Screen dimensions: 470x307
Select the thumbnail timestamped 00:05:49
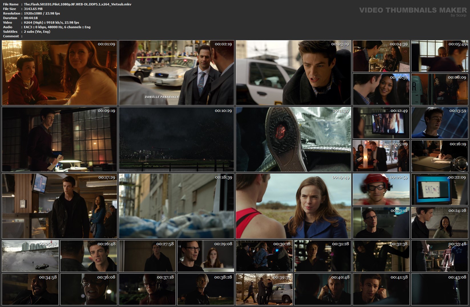pos(440,56)
